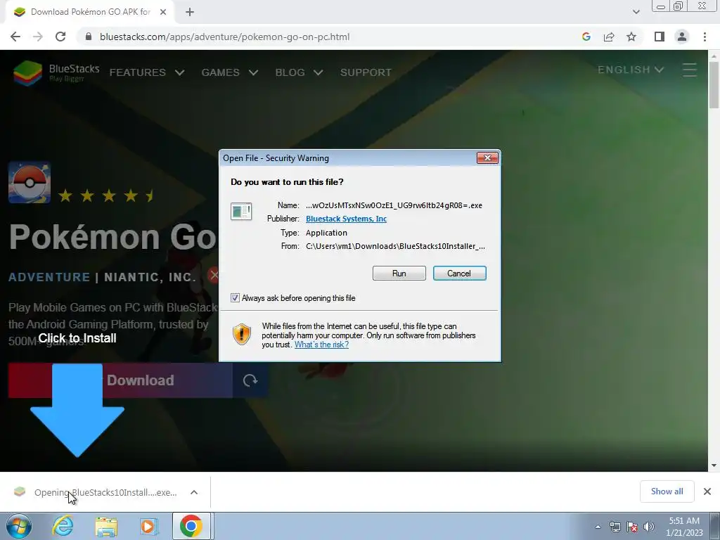The image size is (720, 540).
Task: Click the page vertical scrollbar thumb
Action: (x=714, y=85)
